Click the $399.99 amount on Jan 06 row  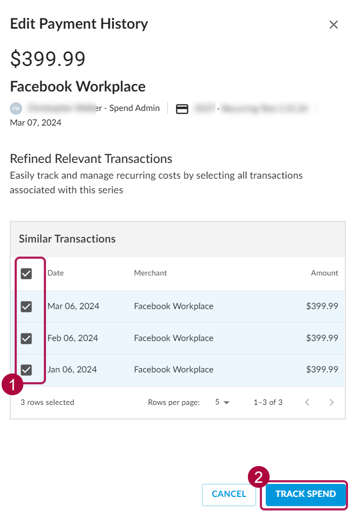pyautogui.click(x=322, y=370)
